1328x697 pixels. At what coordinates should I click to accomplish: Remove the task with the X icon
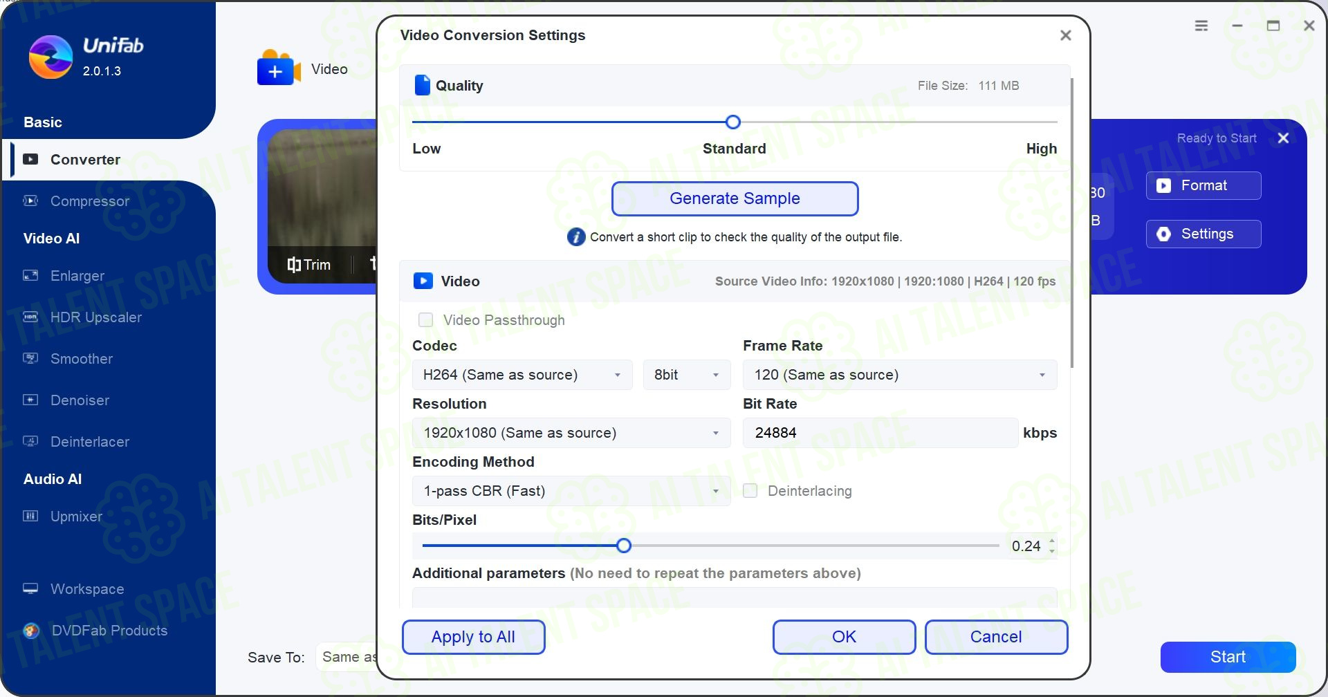pos(1283,138)
